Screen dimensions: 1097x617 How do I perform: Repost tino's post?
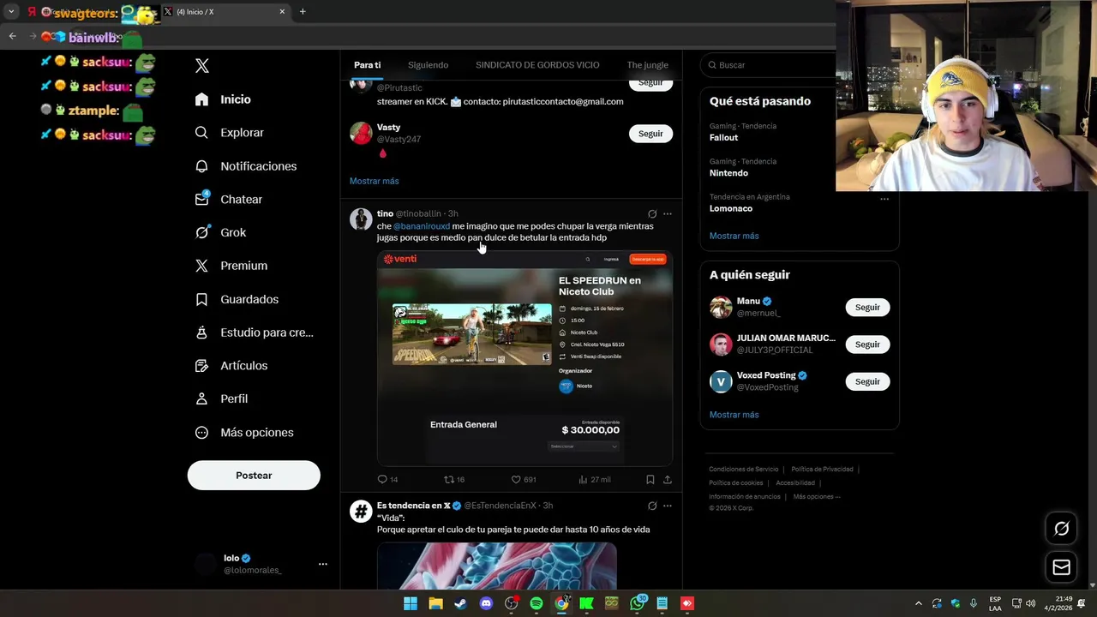454,480
